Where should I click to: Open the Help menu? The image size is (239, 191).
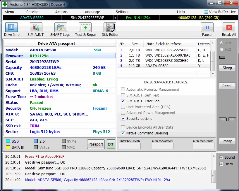pyautogui.click(x=181, y=12)
